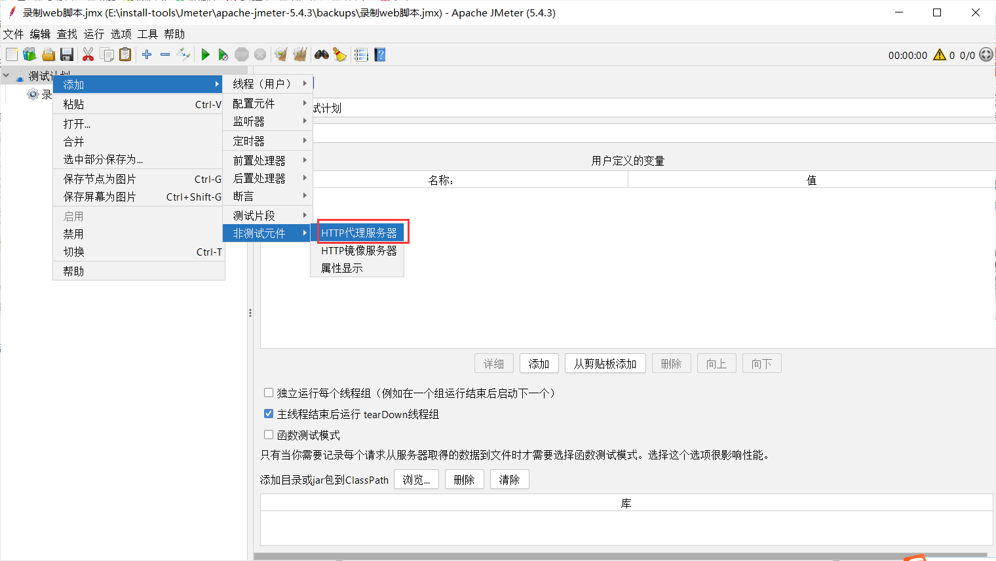Choose 粘贴 in context menu
996x561 pixels.
point(139,104)
